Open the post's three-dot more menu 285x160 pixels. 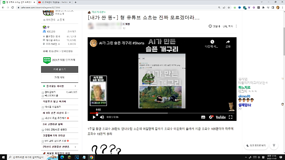pyautogui.click(x=236, y=26)
